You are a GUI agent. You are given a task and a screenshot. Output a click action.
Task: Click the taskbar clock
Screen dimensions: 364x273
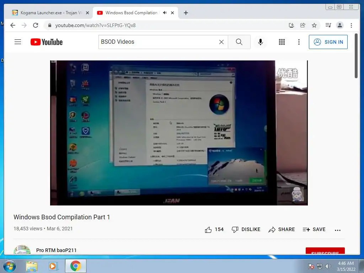click(x=346, y=266)
